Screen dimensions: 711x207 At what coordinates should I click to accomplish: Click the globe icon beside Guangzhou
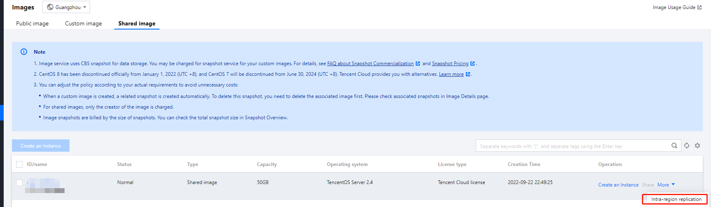pos(50,7)
